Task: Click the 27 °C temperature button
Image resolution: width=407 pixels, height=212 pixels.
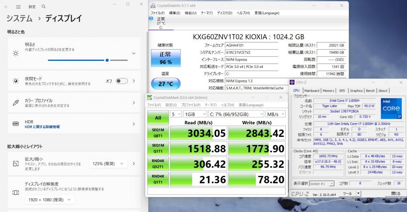Action: coord(166,84)
